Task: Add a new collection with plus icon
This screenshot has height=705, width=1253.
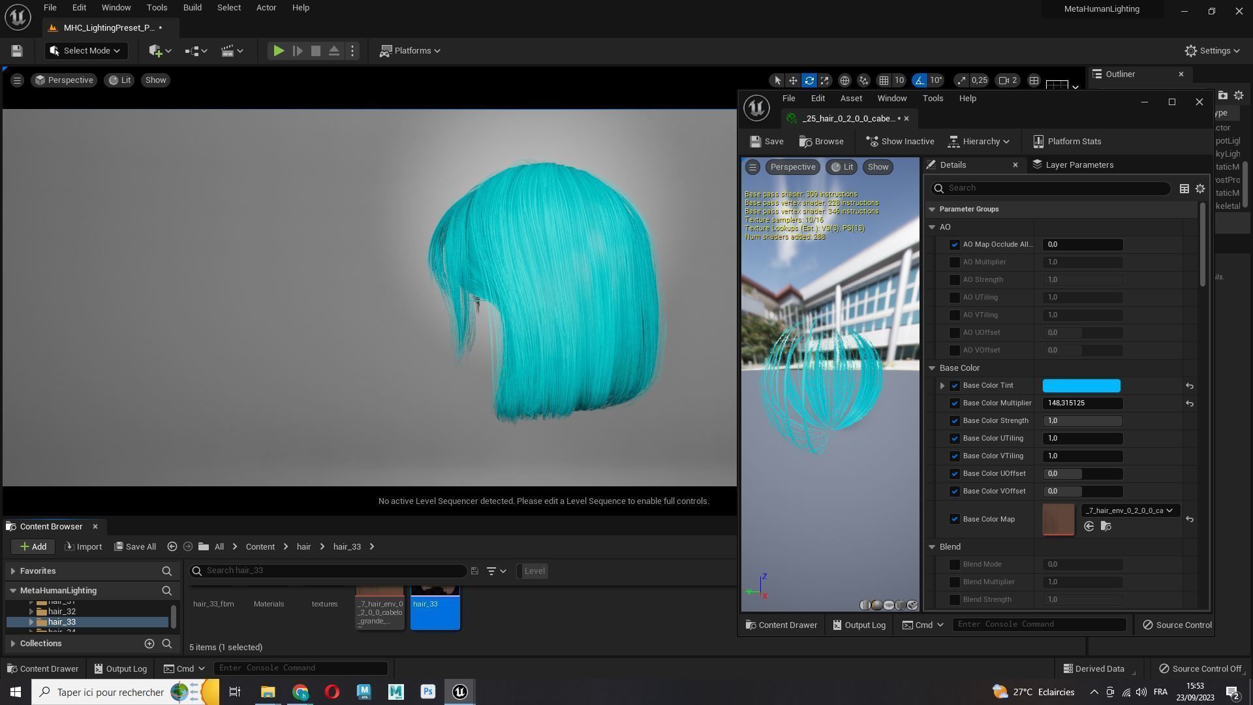Action: 149,644
